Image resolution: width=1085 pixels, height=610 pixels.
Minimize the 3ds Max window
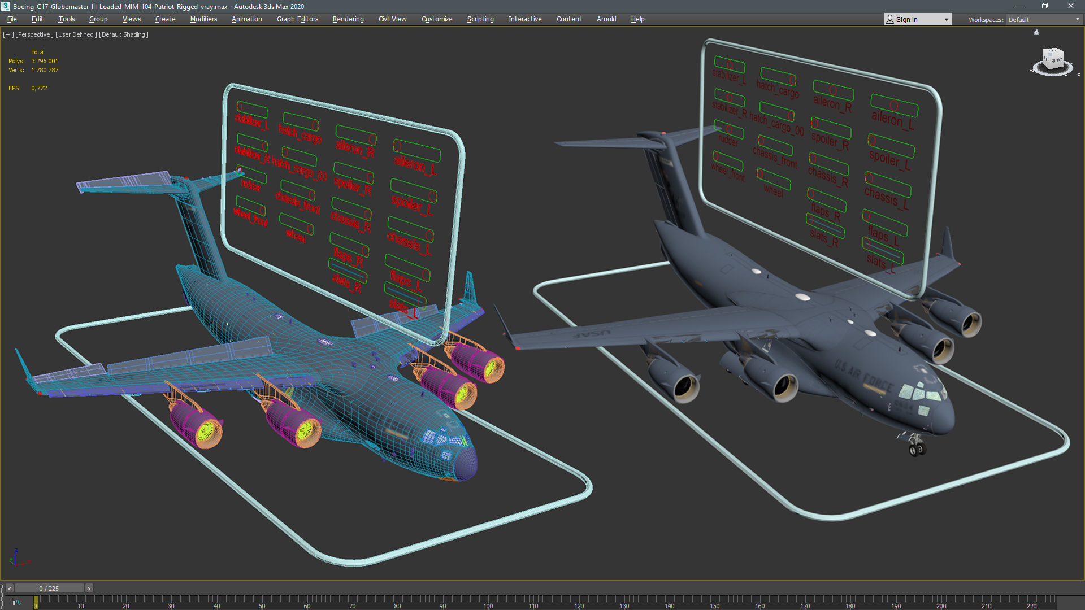coord(1019,6)
